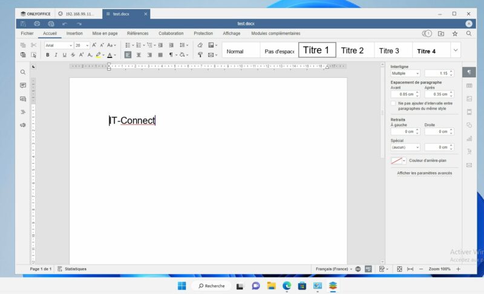The height and width of the screenshot is (294, 484).
Task: Click the Increase indent icon
Action: pos(171,45)
